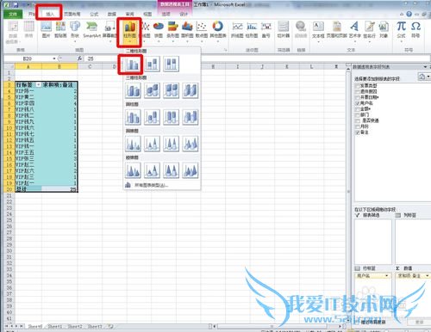Toggle the second field checkbox in the field list
The image size is (431, 332).
(358, 91)
